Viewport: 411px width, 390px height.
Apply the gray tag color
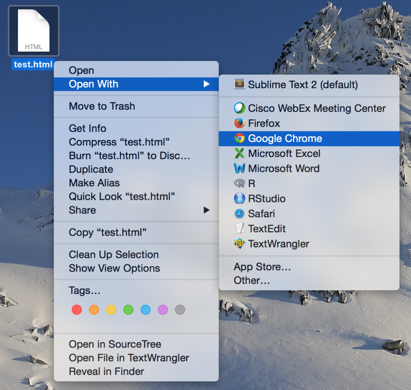pyautogui.click(x=180, y=309)
